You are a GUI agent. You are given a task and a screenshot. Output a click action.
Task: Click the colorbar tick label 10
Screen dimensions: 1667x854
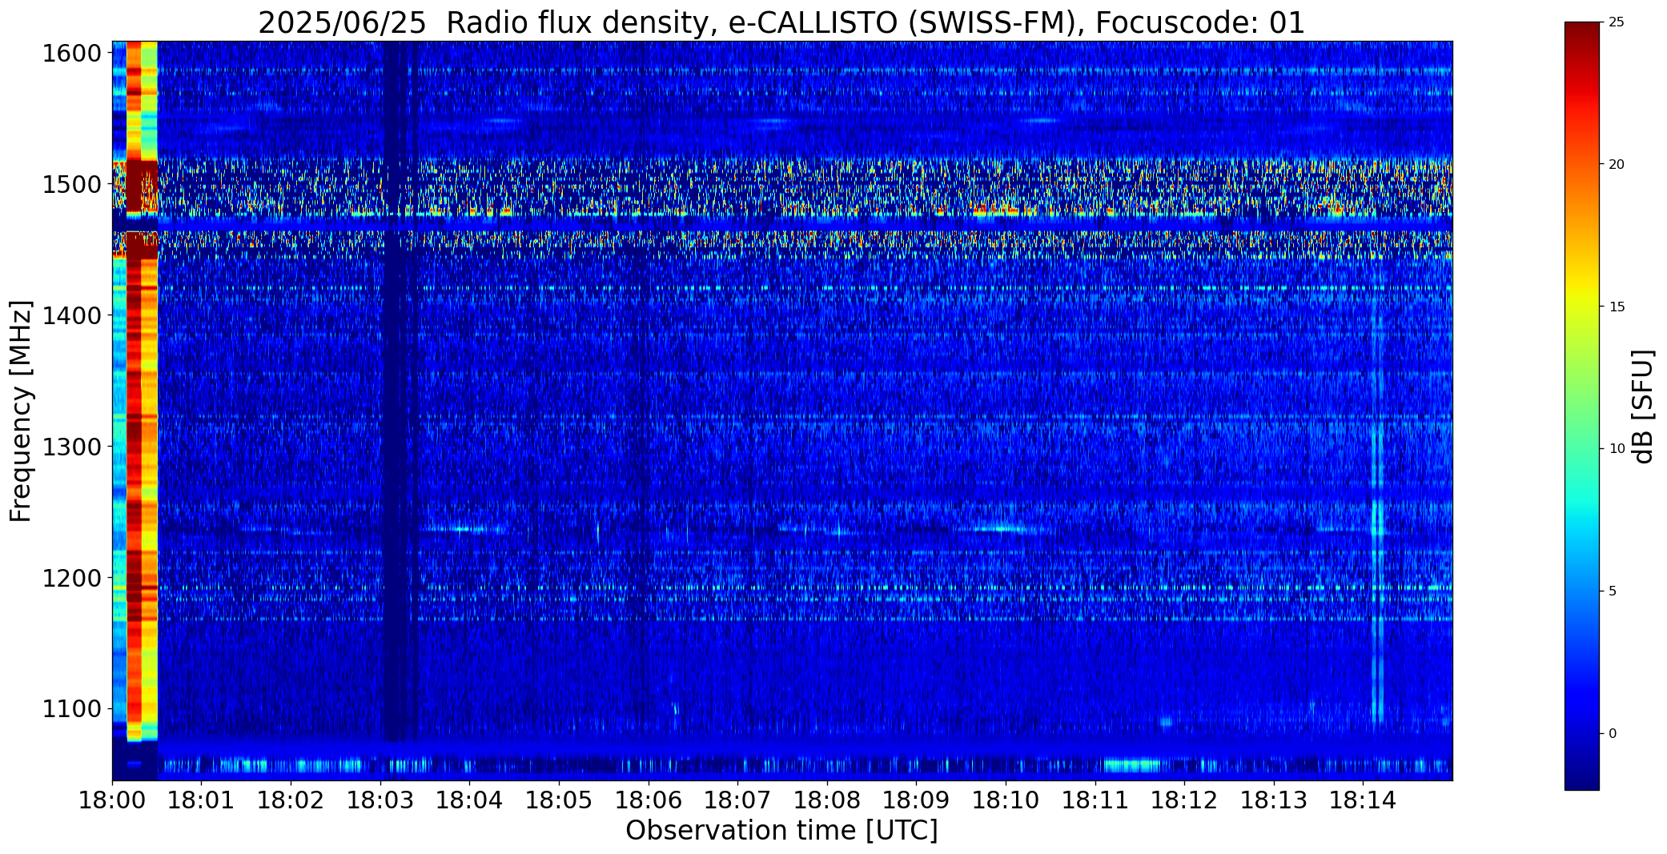pos(1617,449)
